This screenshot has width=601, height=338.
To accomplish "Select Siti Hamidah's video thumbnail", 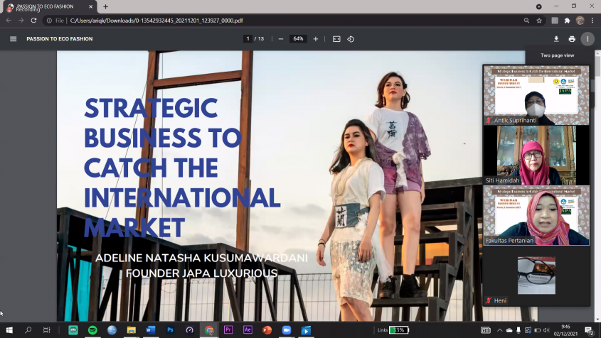I will 536,155.
